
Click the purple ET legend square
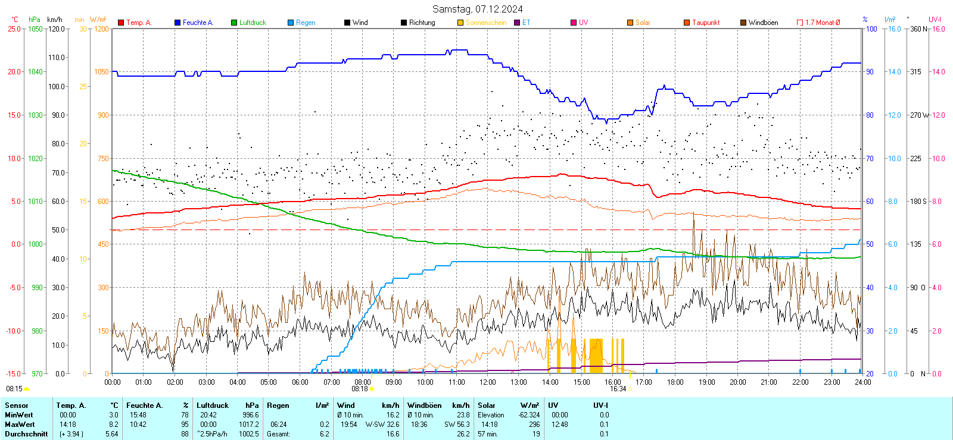click(517, 23)
